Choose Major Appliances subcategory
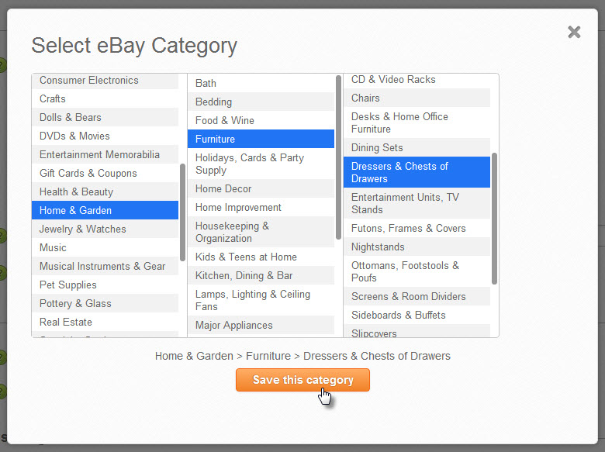 (x=233, y=326)
